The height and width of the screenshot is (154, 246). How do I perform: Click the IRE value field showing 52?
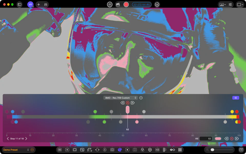click(206, 139)
